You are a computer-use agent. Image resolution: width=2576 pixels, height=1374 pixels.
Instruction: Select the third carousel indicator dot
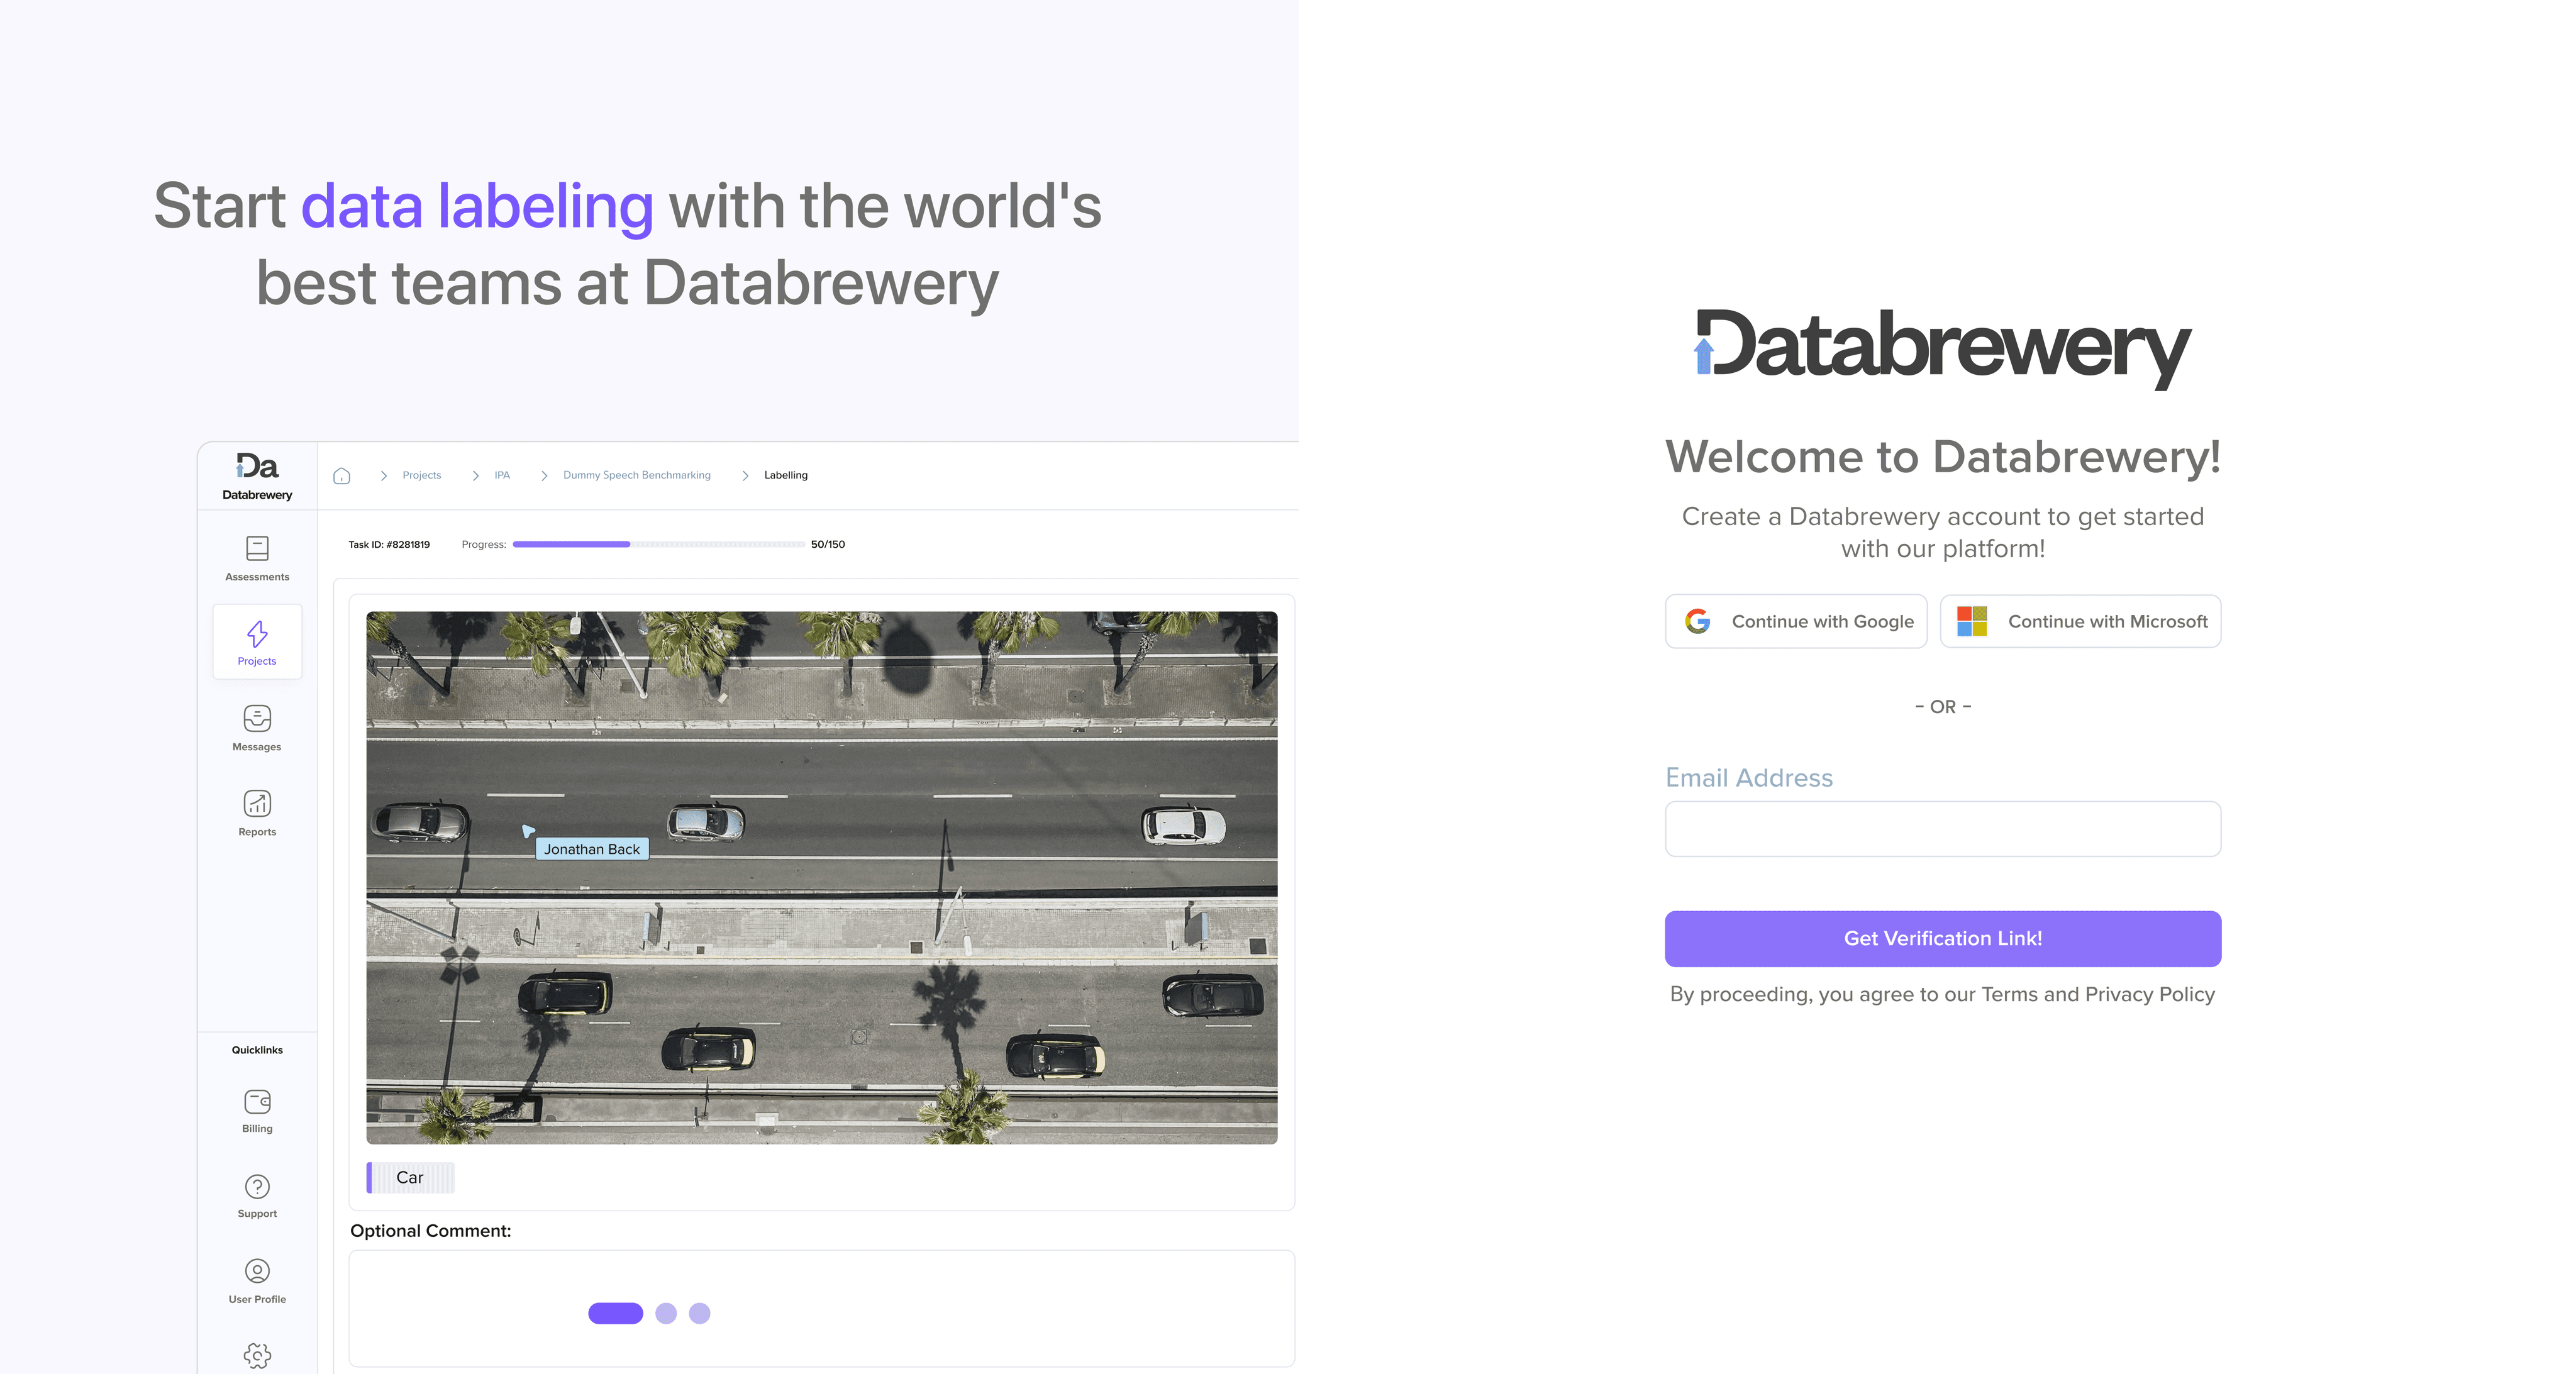point(700,1313)
